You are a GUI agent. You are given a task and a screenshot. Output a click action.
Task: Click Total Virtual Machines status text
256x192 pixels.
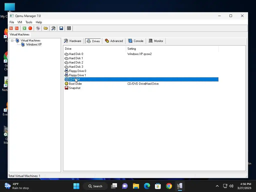coord(24,176)
